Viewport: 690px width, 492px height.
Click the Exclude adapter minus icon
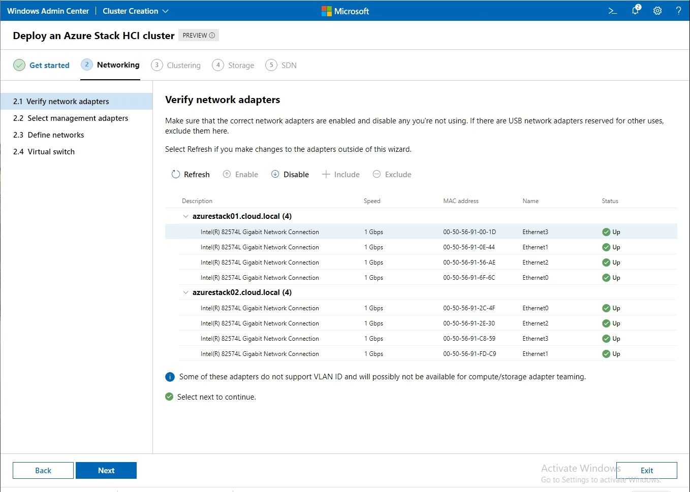[x=377, y=174]
